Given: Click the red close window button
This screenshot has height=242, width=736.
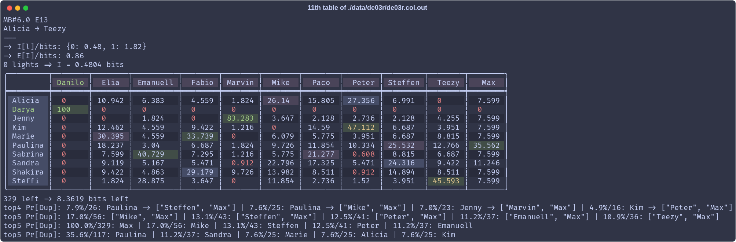Looking at the screenshot, I should 10,8.
